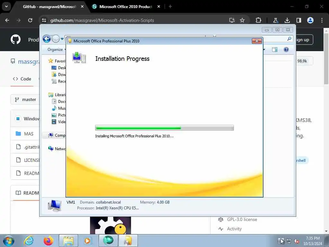Open Explorer help icon
329x247 pixels.
[x=286, y=50]
